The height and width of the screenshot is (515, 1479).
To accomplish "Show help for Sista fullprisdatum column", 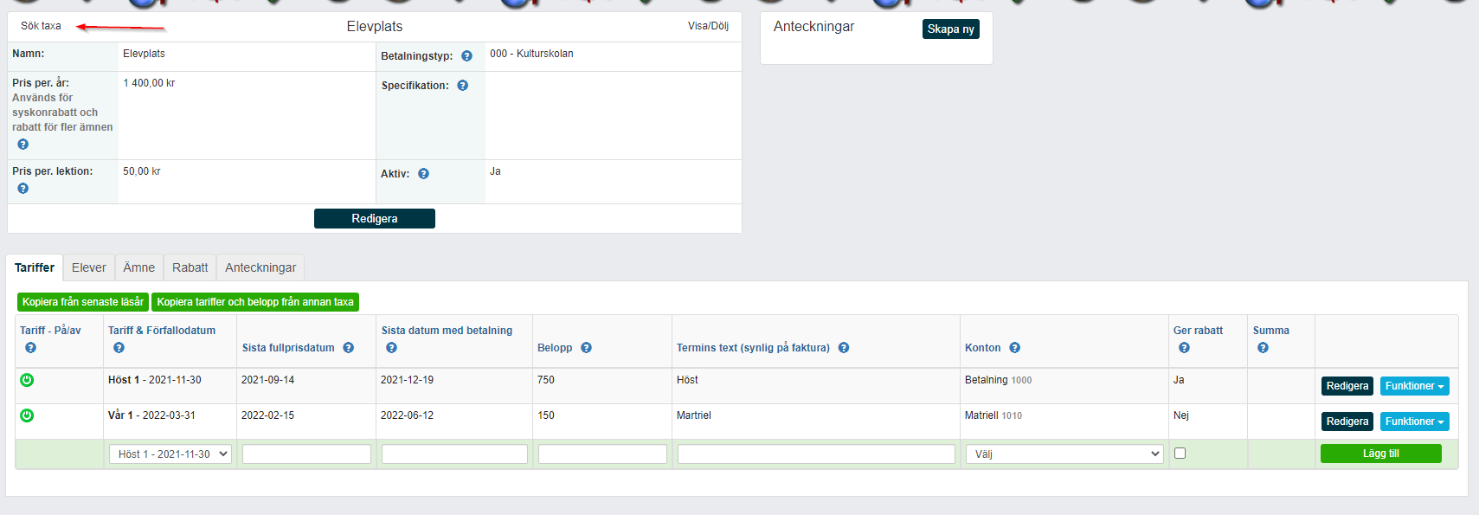I will pos(348,348).
